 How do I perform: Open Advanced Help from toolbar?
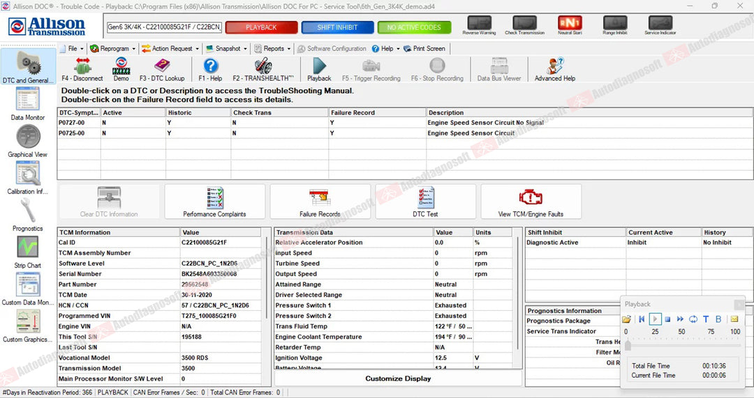click(x=555, y=69)
